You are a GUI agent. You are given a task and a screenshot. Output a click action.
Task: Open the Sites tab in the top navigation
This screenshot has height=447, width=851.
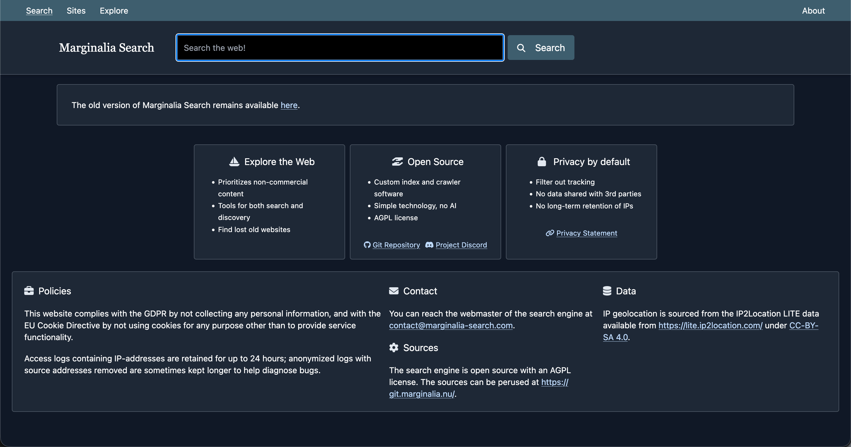76,11
